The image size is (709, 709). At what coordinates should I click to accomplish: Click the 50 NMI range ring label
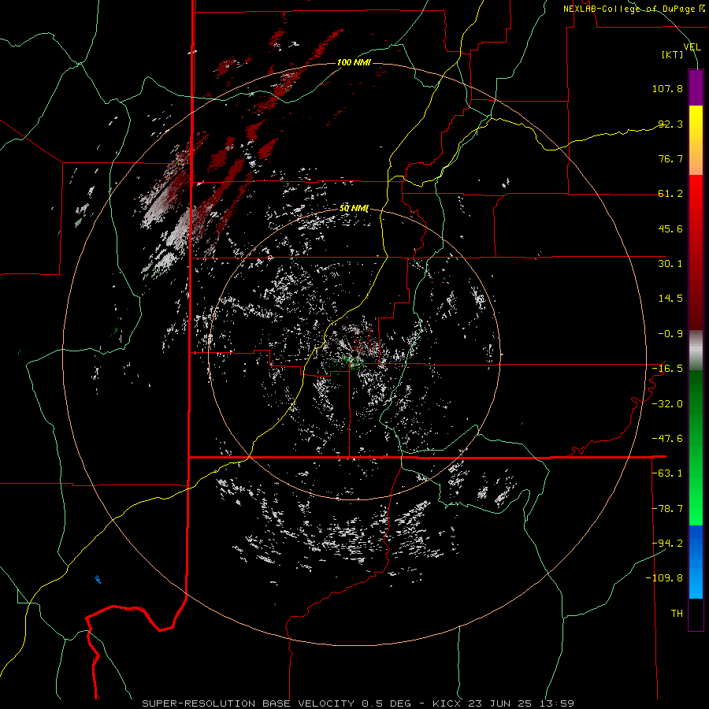pos(354,208)
